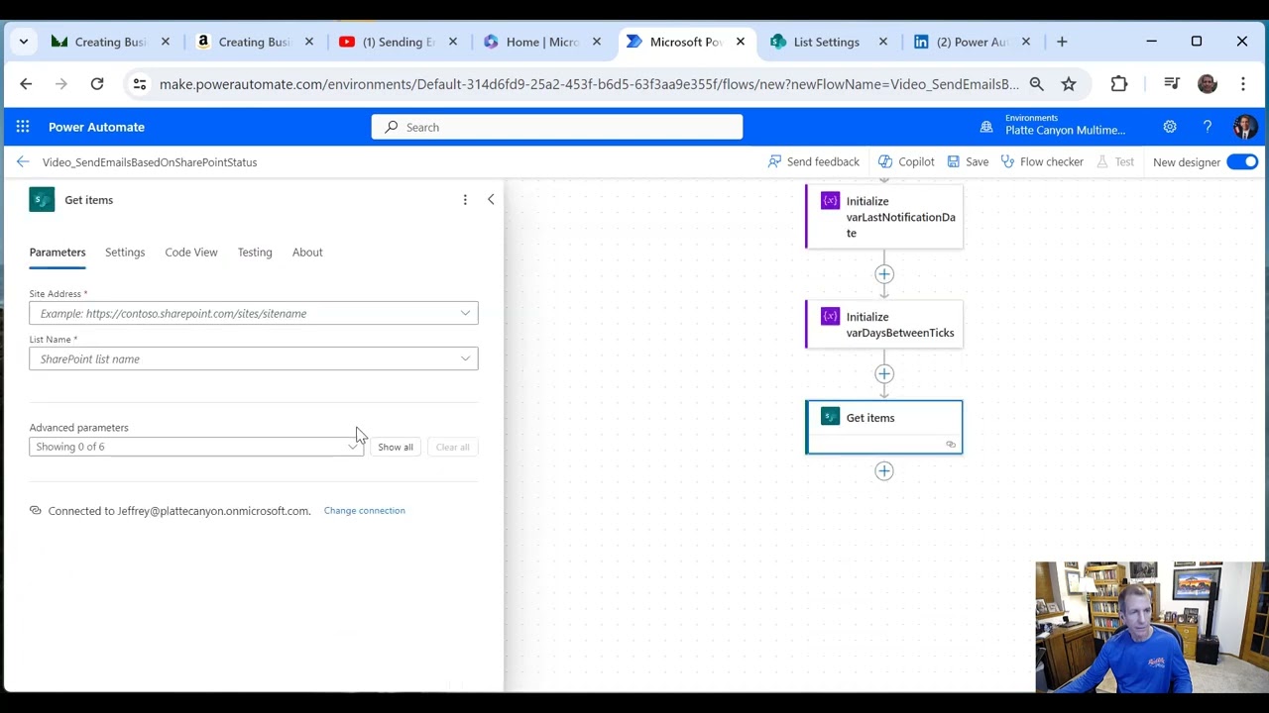
Task: Click the browser reload button
Action: pyautogui.click(x=97, y=84)
